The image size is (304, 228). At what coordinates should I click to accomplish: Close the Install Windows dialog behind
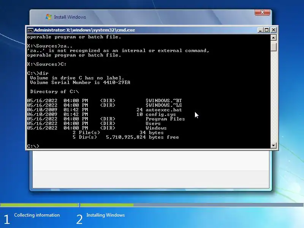(x=262, y=12)
